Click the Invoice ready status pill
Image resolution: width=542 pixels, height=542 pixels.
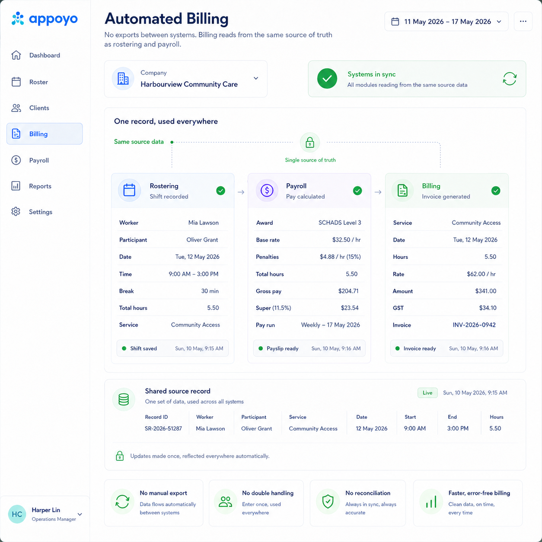pyautogui.click(x=447, y=348)
